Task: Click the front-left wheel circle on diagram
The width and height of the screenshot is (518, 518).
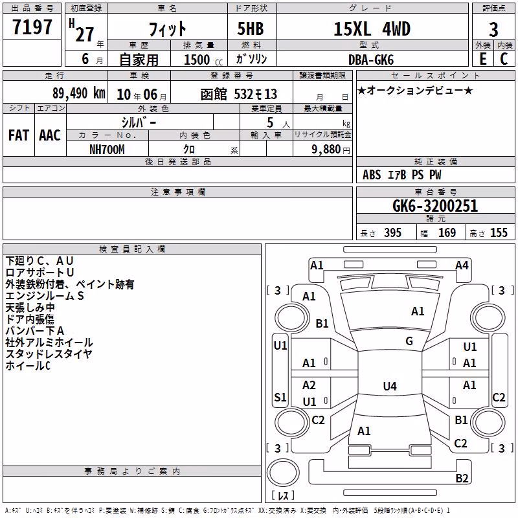Action: (292, 318)
